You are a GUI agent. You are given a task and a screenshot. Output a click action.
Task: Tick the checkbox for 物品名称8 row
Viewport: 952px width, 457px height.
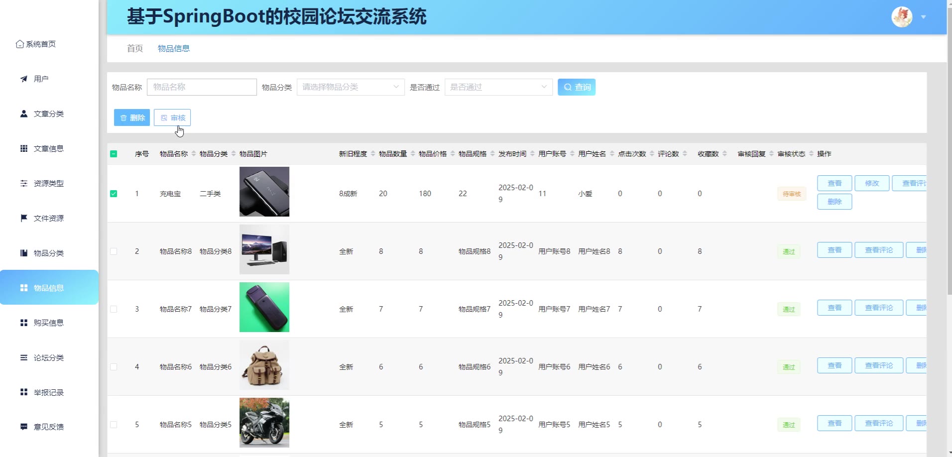(114, 251)
